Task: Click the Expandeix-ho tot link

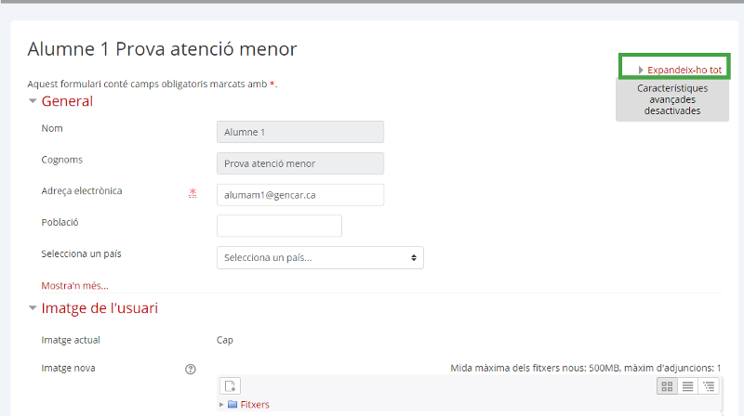Action: click(x=684, y=70)
